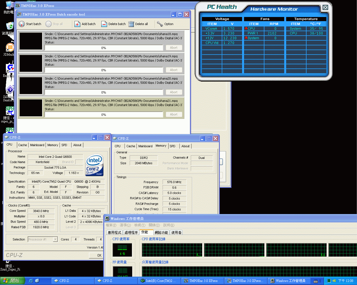Screen dimensions: 357x285
Task: Click Abort button for shana21.mpg
Action: 174,114
